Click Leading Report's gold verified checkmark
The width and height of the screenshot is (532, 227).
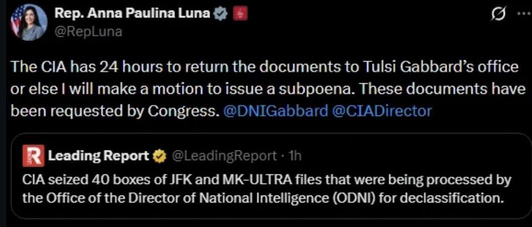click(158, 156)
